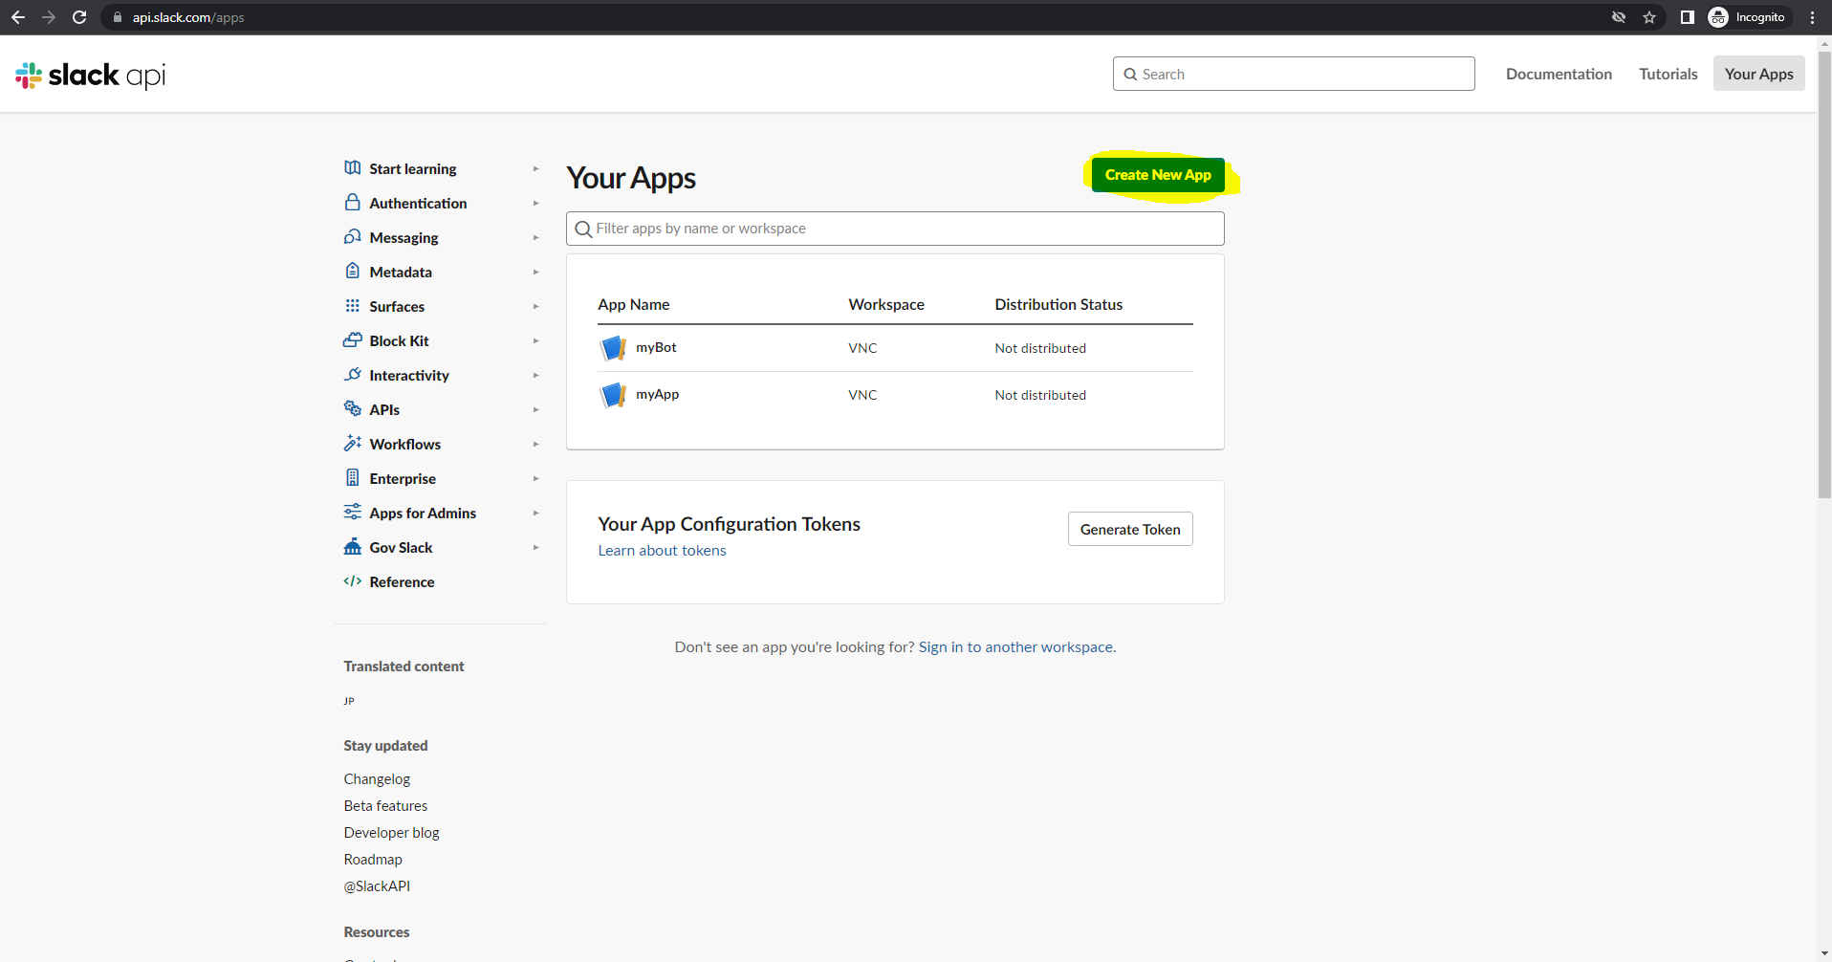This screenshot has width=1832, height=962.
Task: Open the myApp app name link
Action: [x=657, y=394]
